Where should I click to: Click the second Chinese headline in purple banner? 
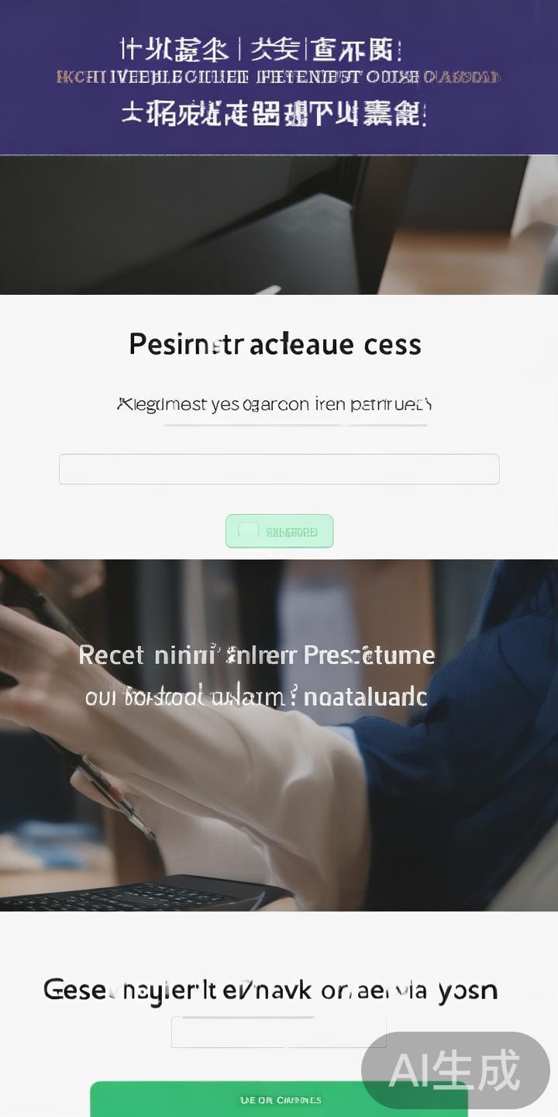(x=273, y=113)
